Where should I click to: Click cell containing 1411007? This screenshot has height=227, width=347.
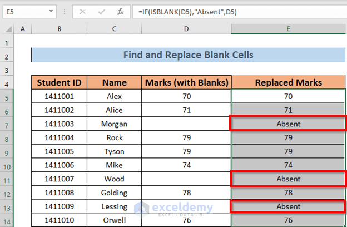59,179
